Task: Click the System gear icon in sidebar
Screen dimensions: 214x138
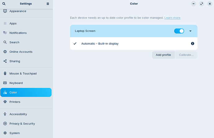Action: 5,133
